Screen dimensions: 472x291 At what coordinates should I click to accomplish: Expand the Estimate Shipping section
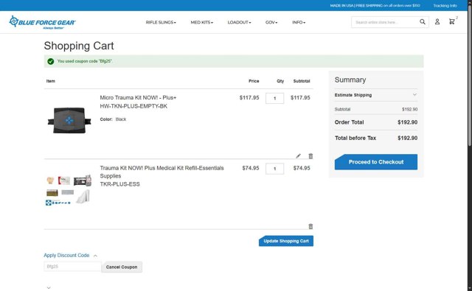coord(376,95)
